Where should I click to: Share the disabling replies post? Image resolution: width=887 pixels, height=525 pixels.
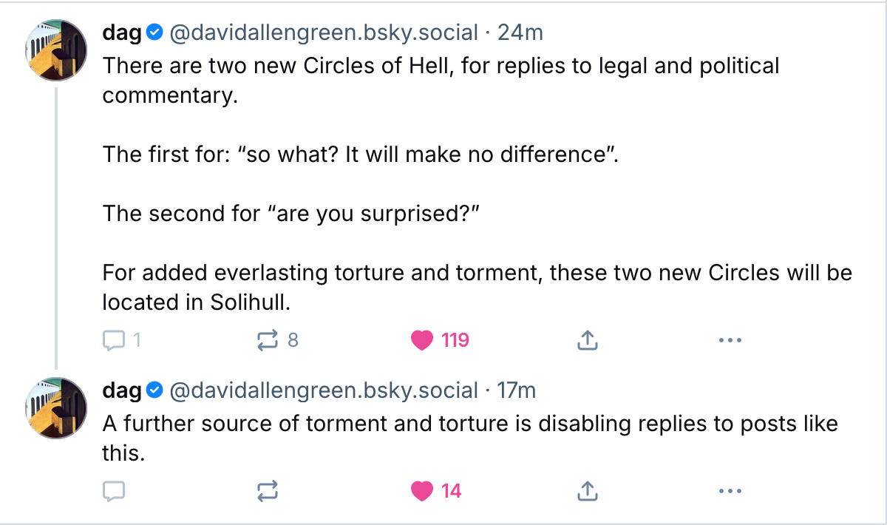[x=586, y=490]
